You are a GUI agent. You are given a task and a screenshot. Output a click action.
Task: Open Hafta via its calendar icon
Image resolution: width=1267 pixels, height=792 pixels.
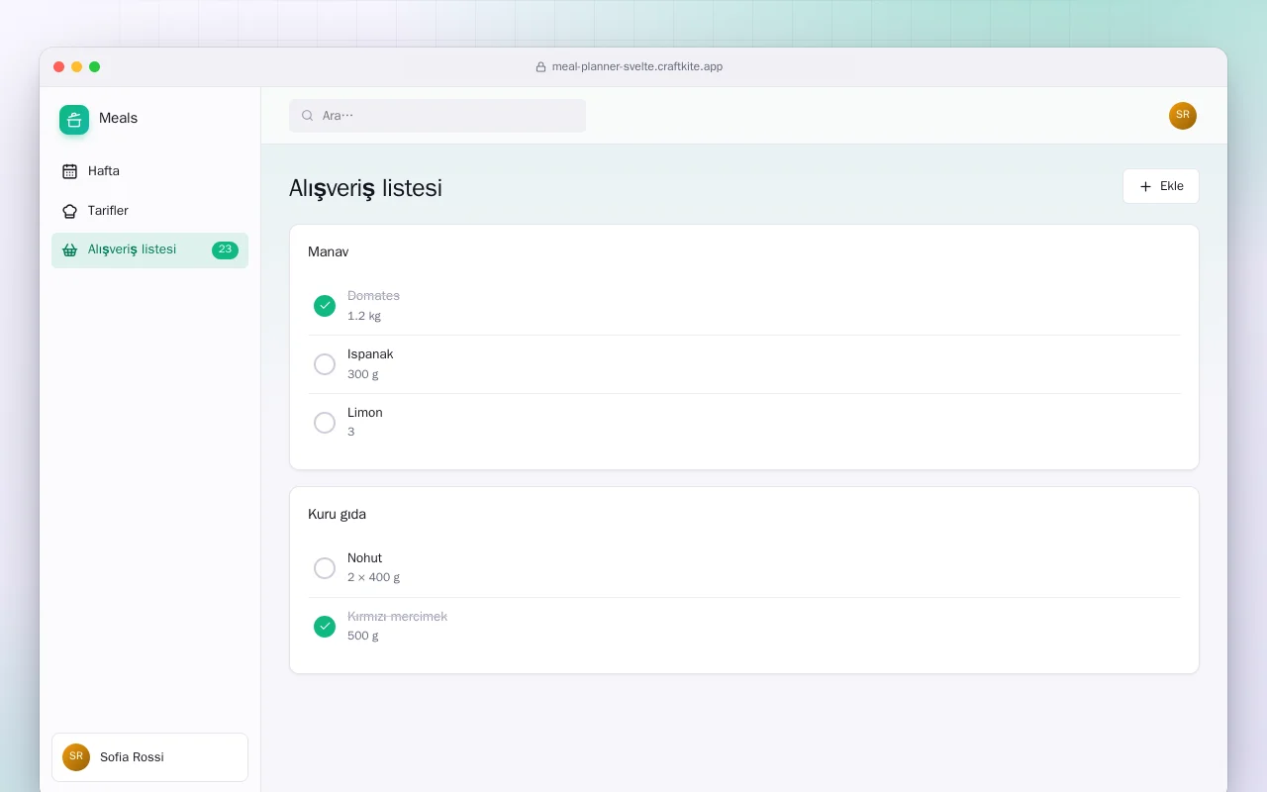point(69,171)
